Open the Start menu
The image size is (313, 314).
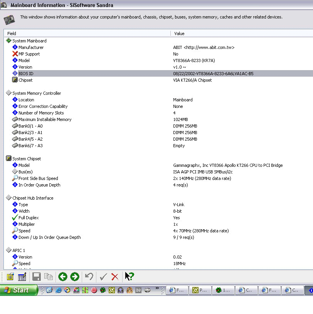[19, 290]
